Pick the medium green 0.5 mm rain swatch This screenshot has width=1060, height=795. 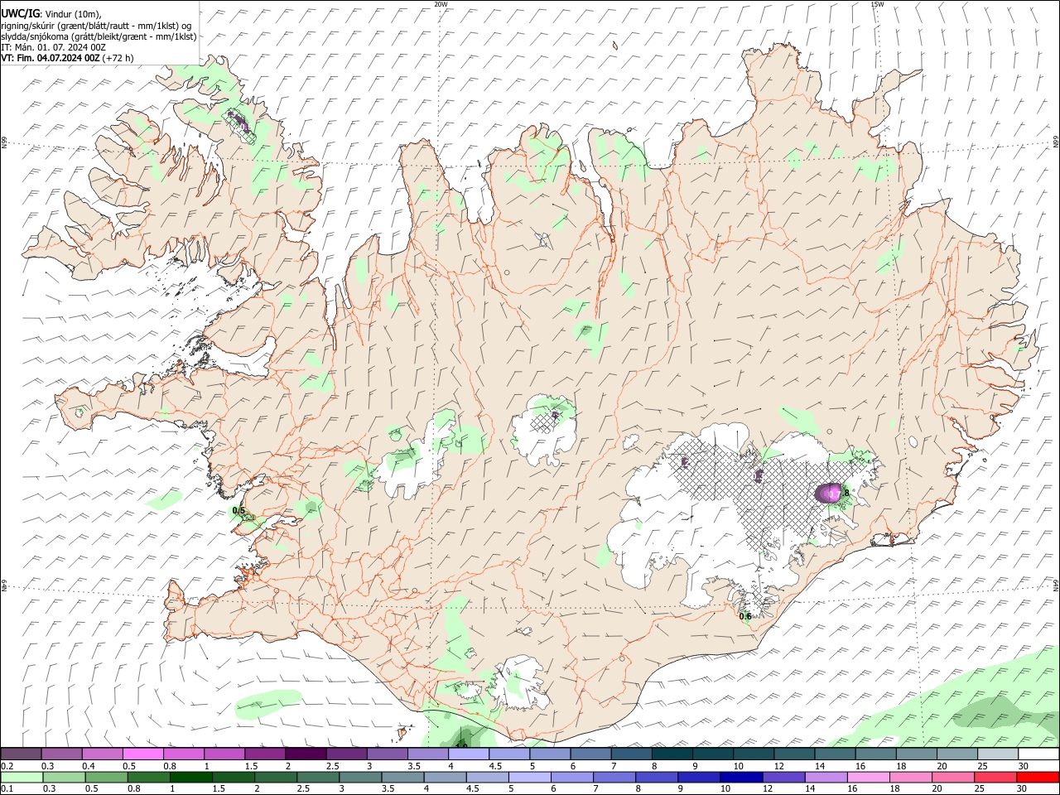coord(107,778)
